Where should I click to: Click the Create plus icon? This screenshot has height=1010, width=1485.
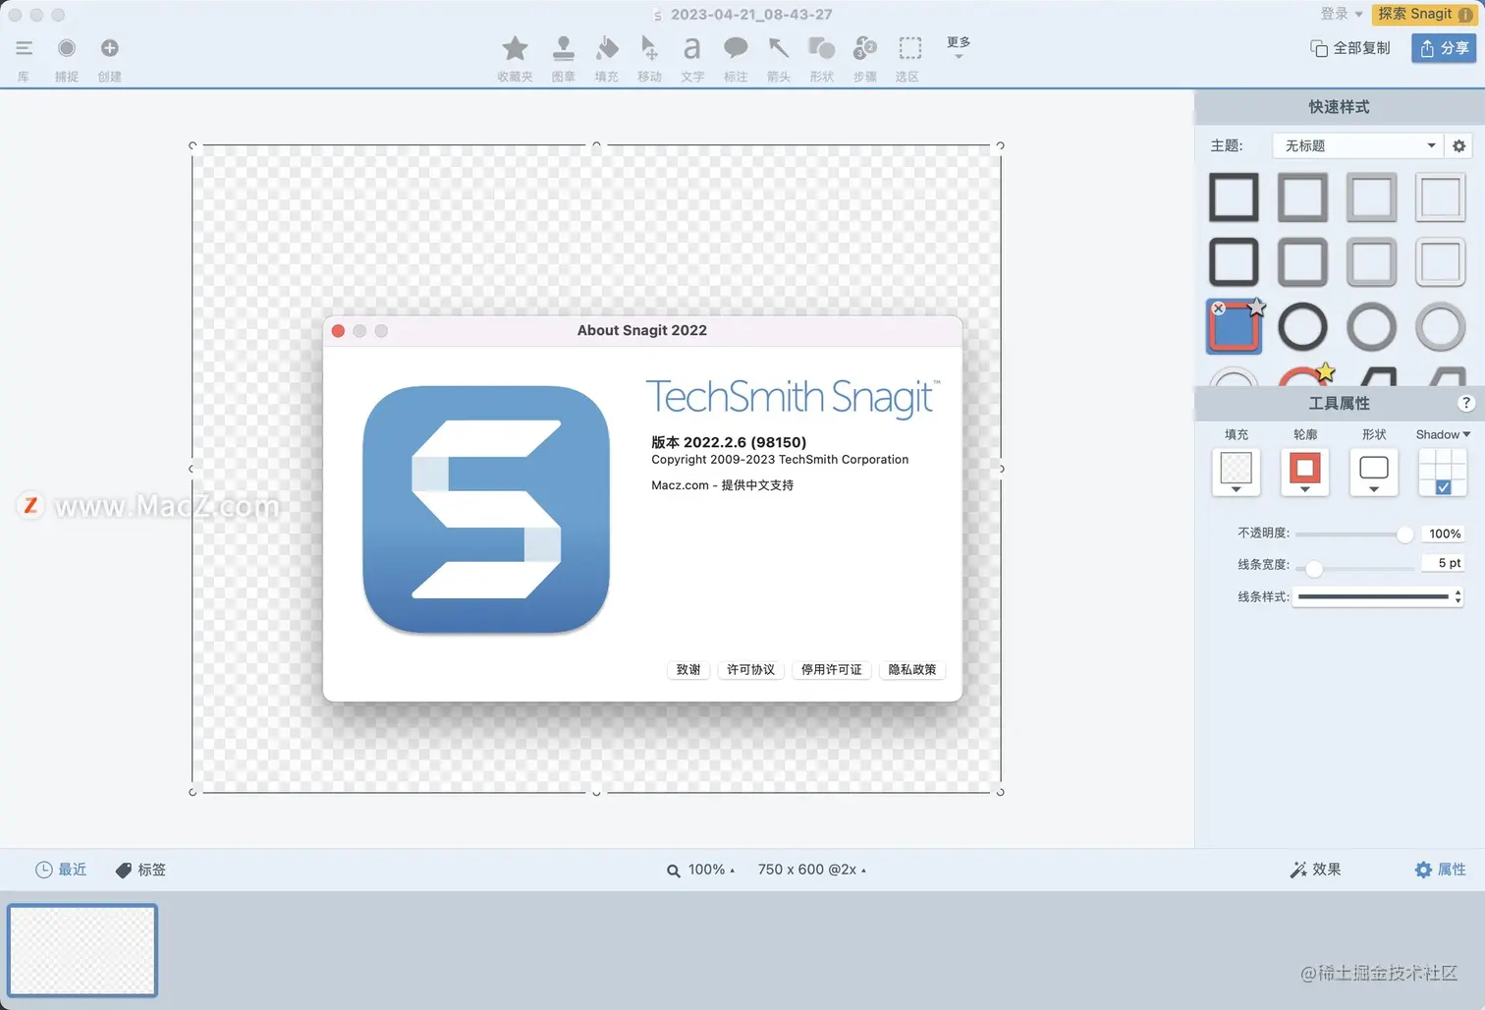click(x=110, y=48)
